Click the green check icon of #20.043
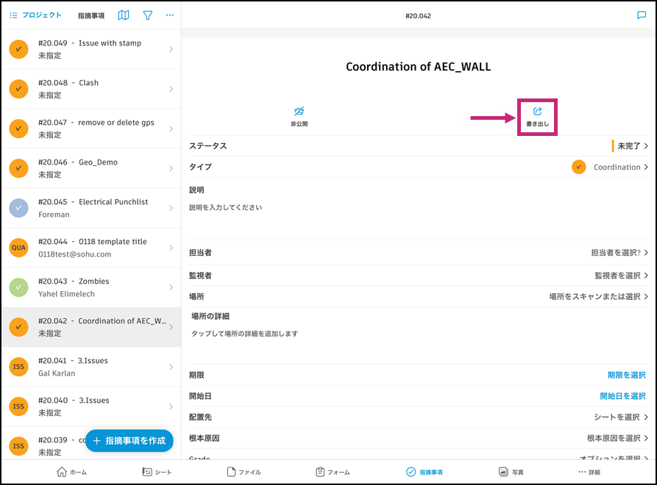 coord(19,287)
